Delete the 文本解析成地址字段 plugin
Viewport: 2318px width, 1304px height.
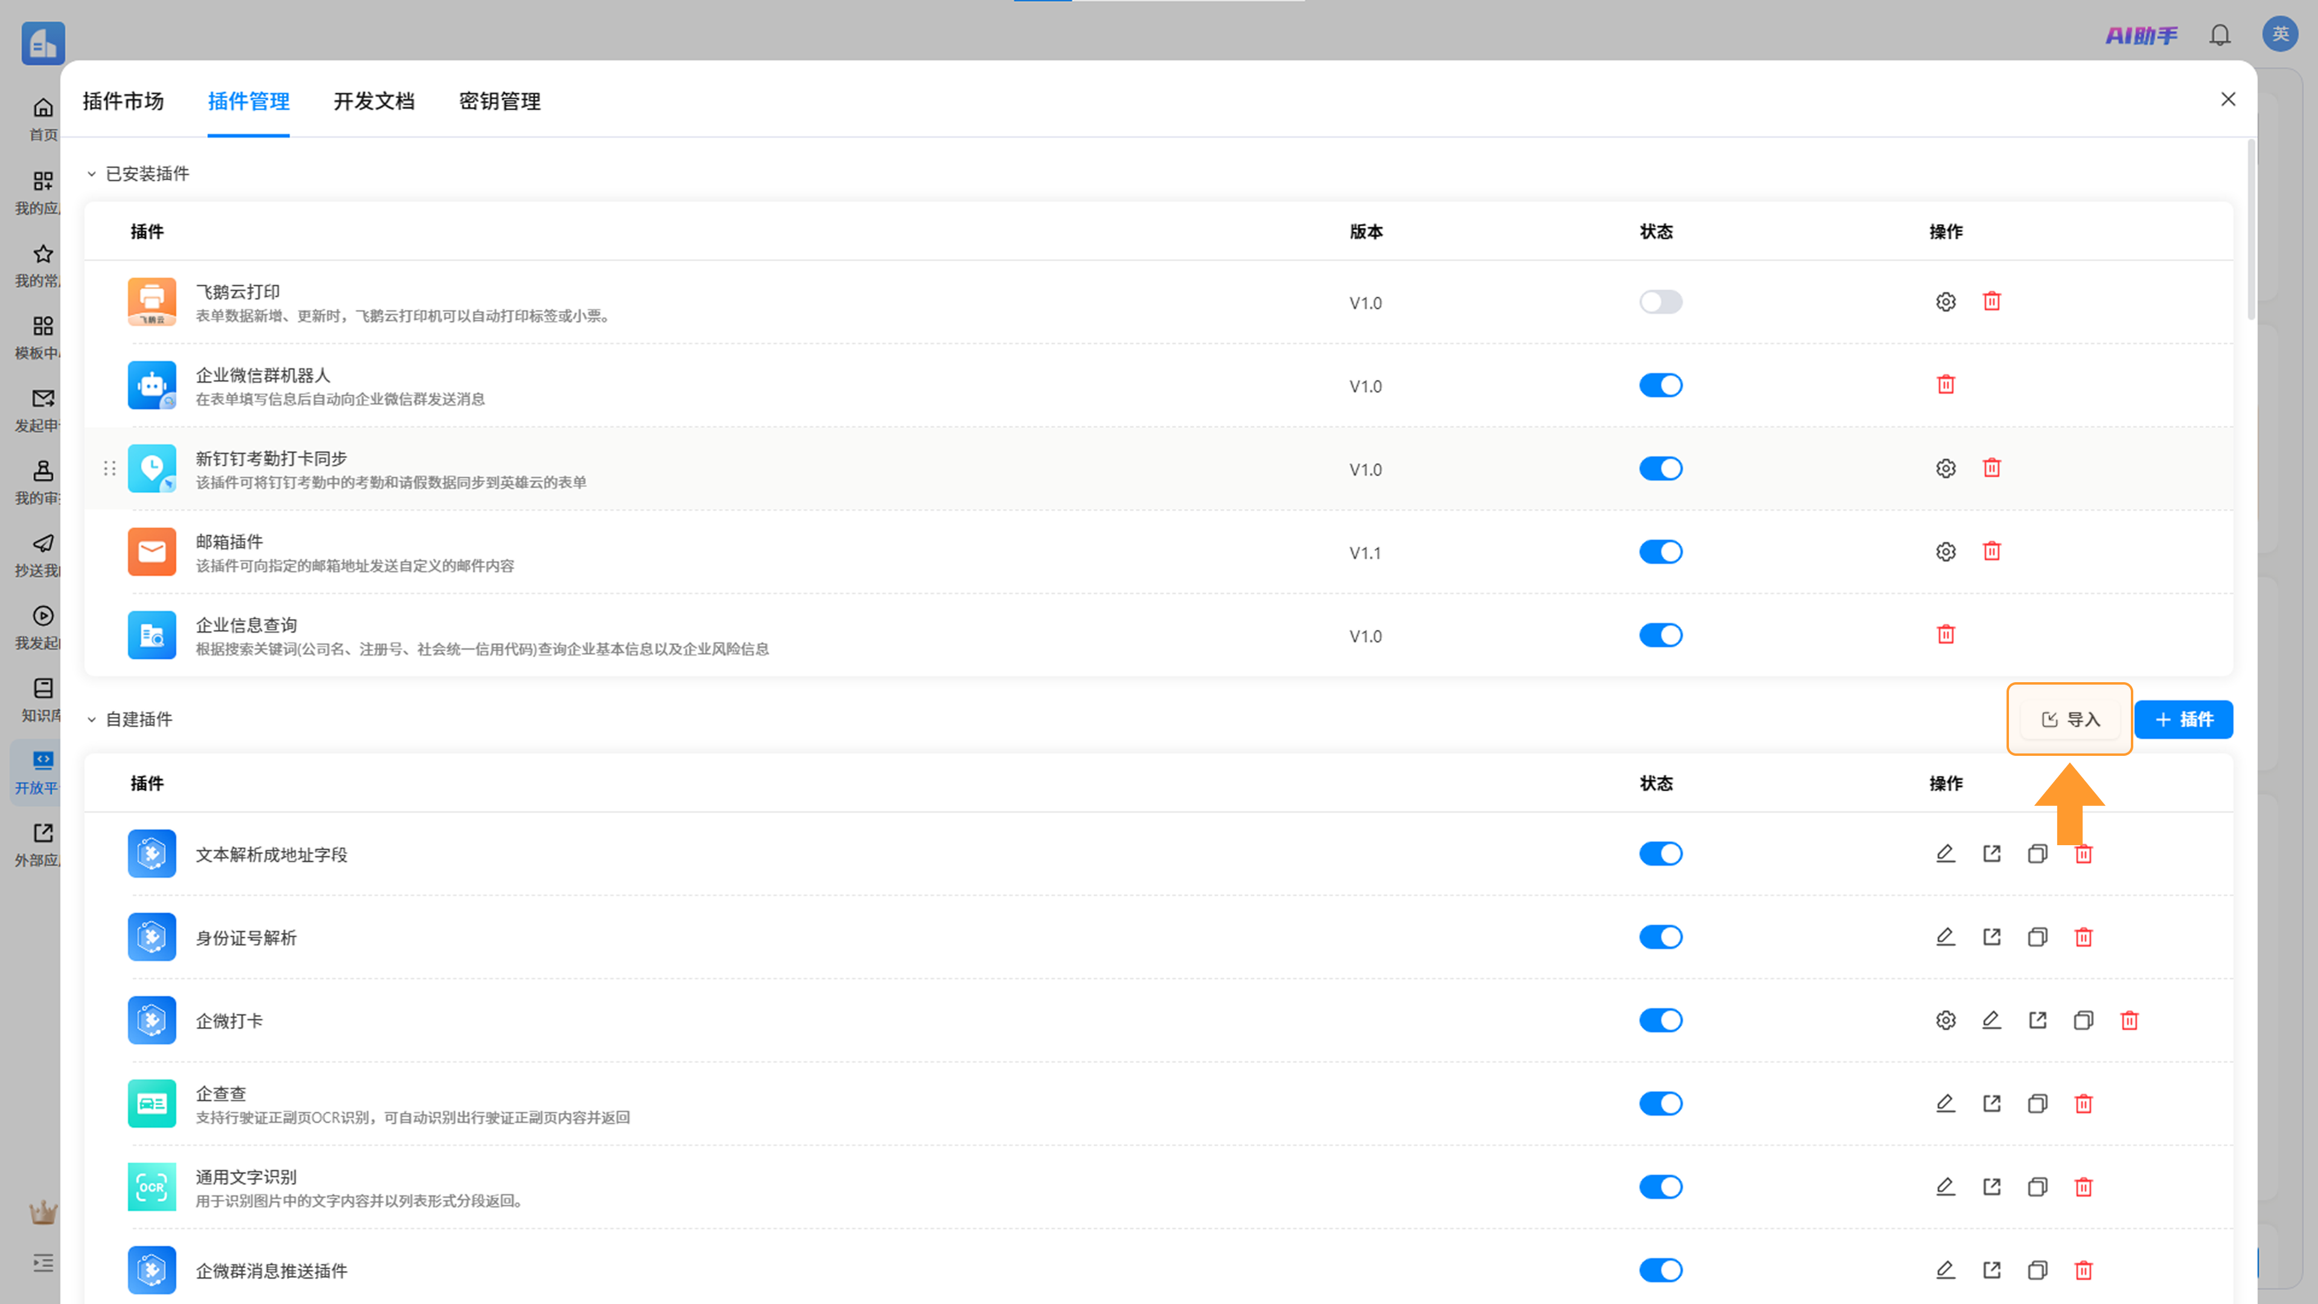tap(2083, 853)
